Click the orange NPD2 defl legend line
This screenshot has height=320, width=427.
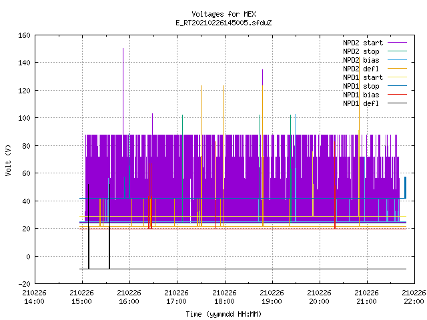point(397,69)
